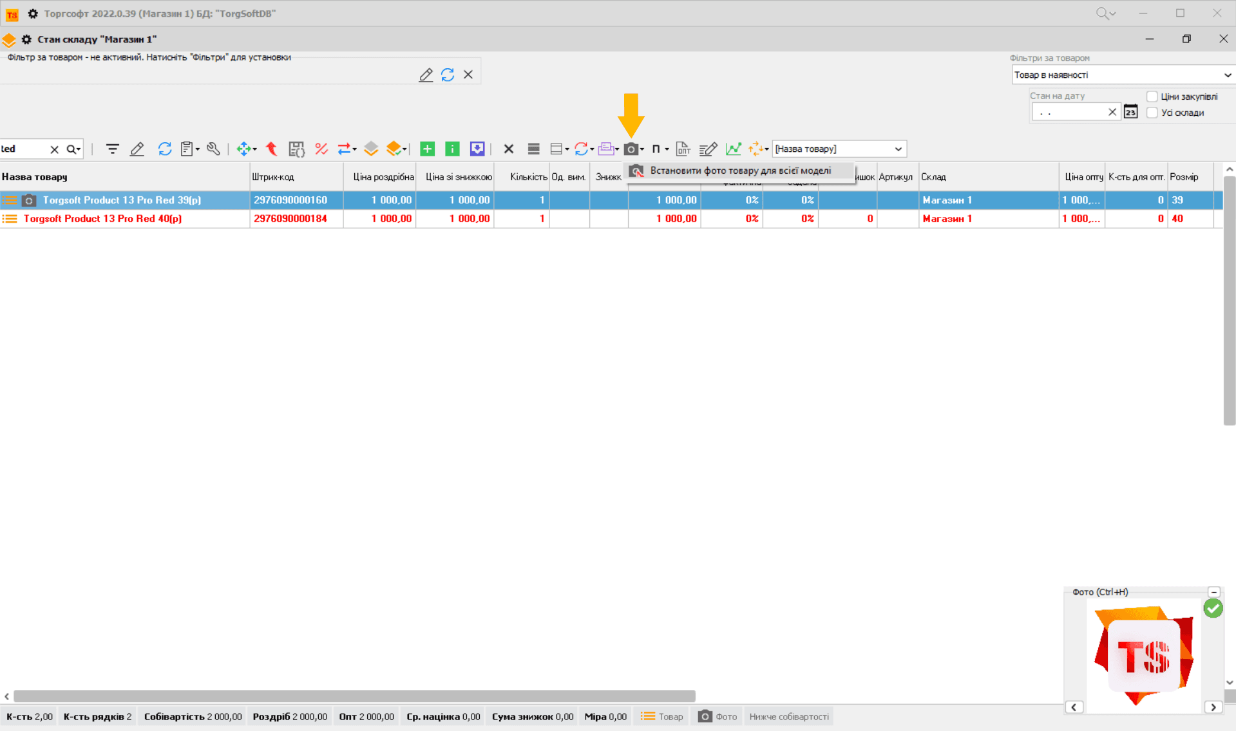
Task: Click the vertical scrollbar of the table
Action: coord(1230,301)
